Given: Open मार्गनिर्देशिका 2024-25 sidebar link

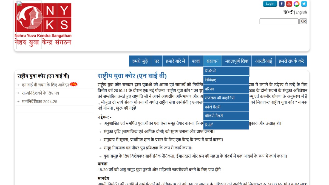Looking at the screenshot, I should 39,102.
